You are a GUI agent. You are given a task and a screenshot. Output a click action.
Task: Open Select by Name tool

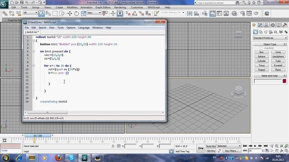tap(48, 13)
